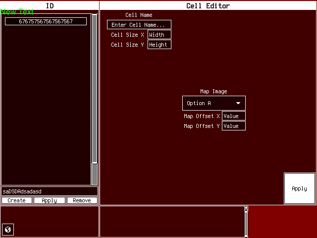Click the Map Image label
The image size is (317, 238).
click(x=213, y=91)
